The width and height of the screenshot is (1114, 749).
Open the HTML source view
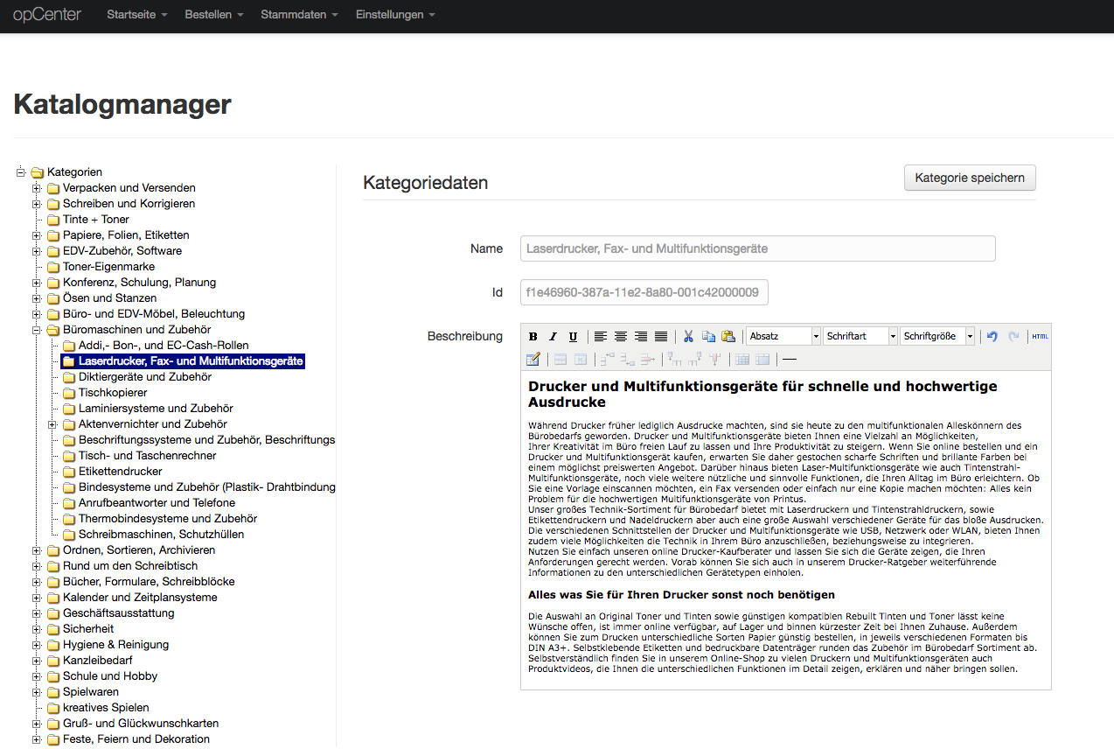1039,336
